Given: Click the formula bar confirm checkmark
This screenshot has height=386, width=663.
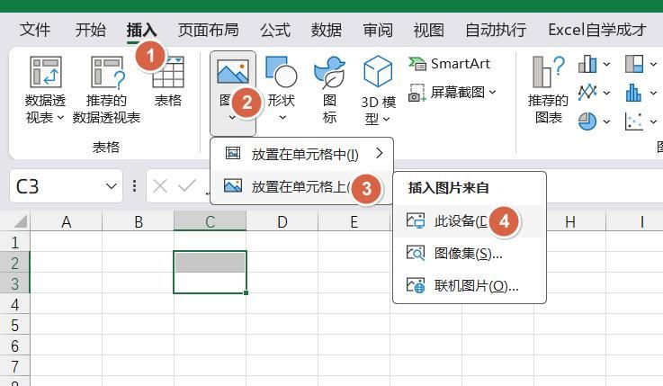Looking at the screenshot, I should coord(187,185).
